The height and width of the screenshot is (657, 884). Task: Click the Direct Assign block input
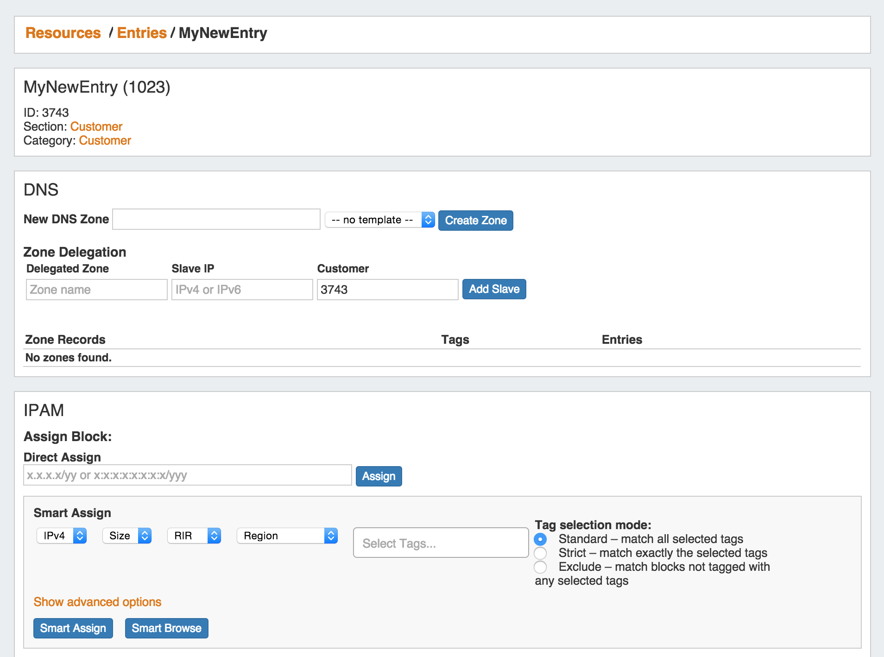coord(187,475)
